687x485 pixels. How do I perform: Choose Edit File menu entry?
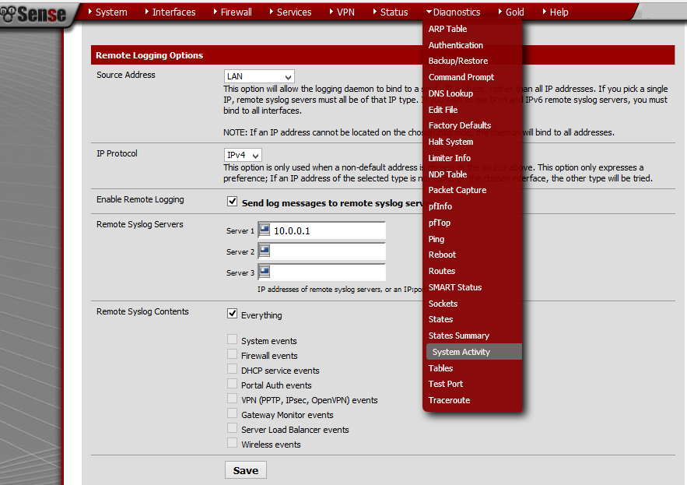443,110
